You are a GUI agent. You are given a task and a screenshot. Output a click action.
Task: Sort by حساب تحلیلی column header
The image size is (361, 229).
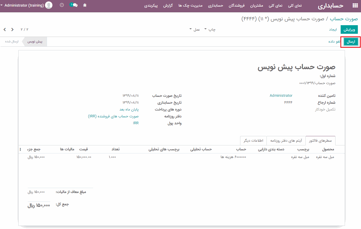click(x=201, y=149)
